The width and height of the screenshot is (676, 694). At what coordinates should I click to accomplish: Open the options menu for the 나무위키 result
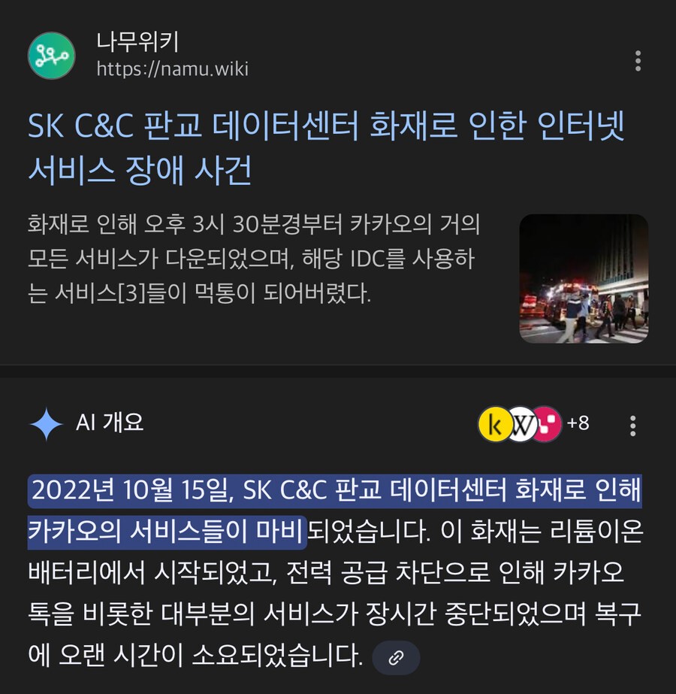[638, 61]
